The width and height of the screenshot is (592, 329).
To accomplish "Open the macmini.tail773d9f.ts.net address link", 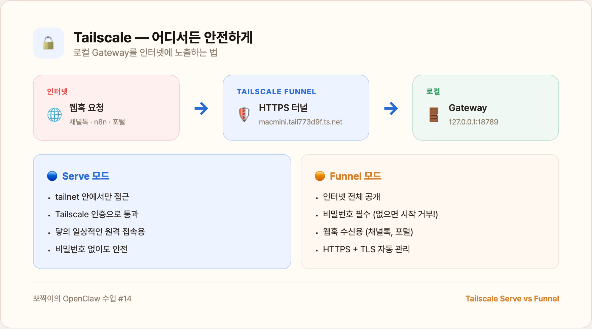I will [300, 122].
